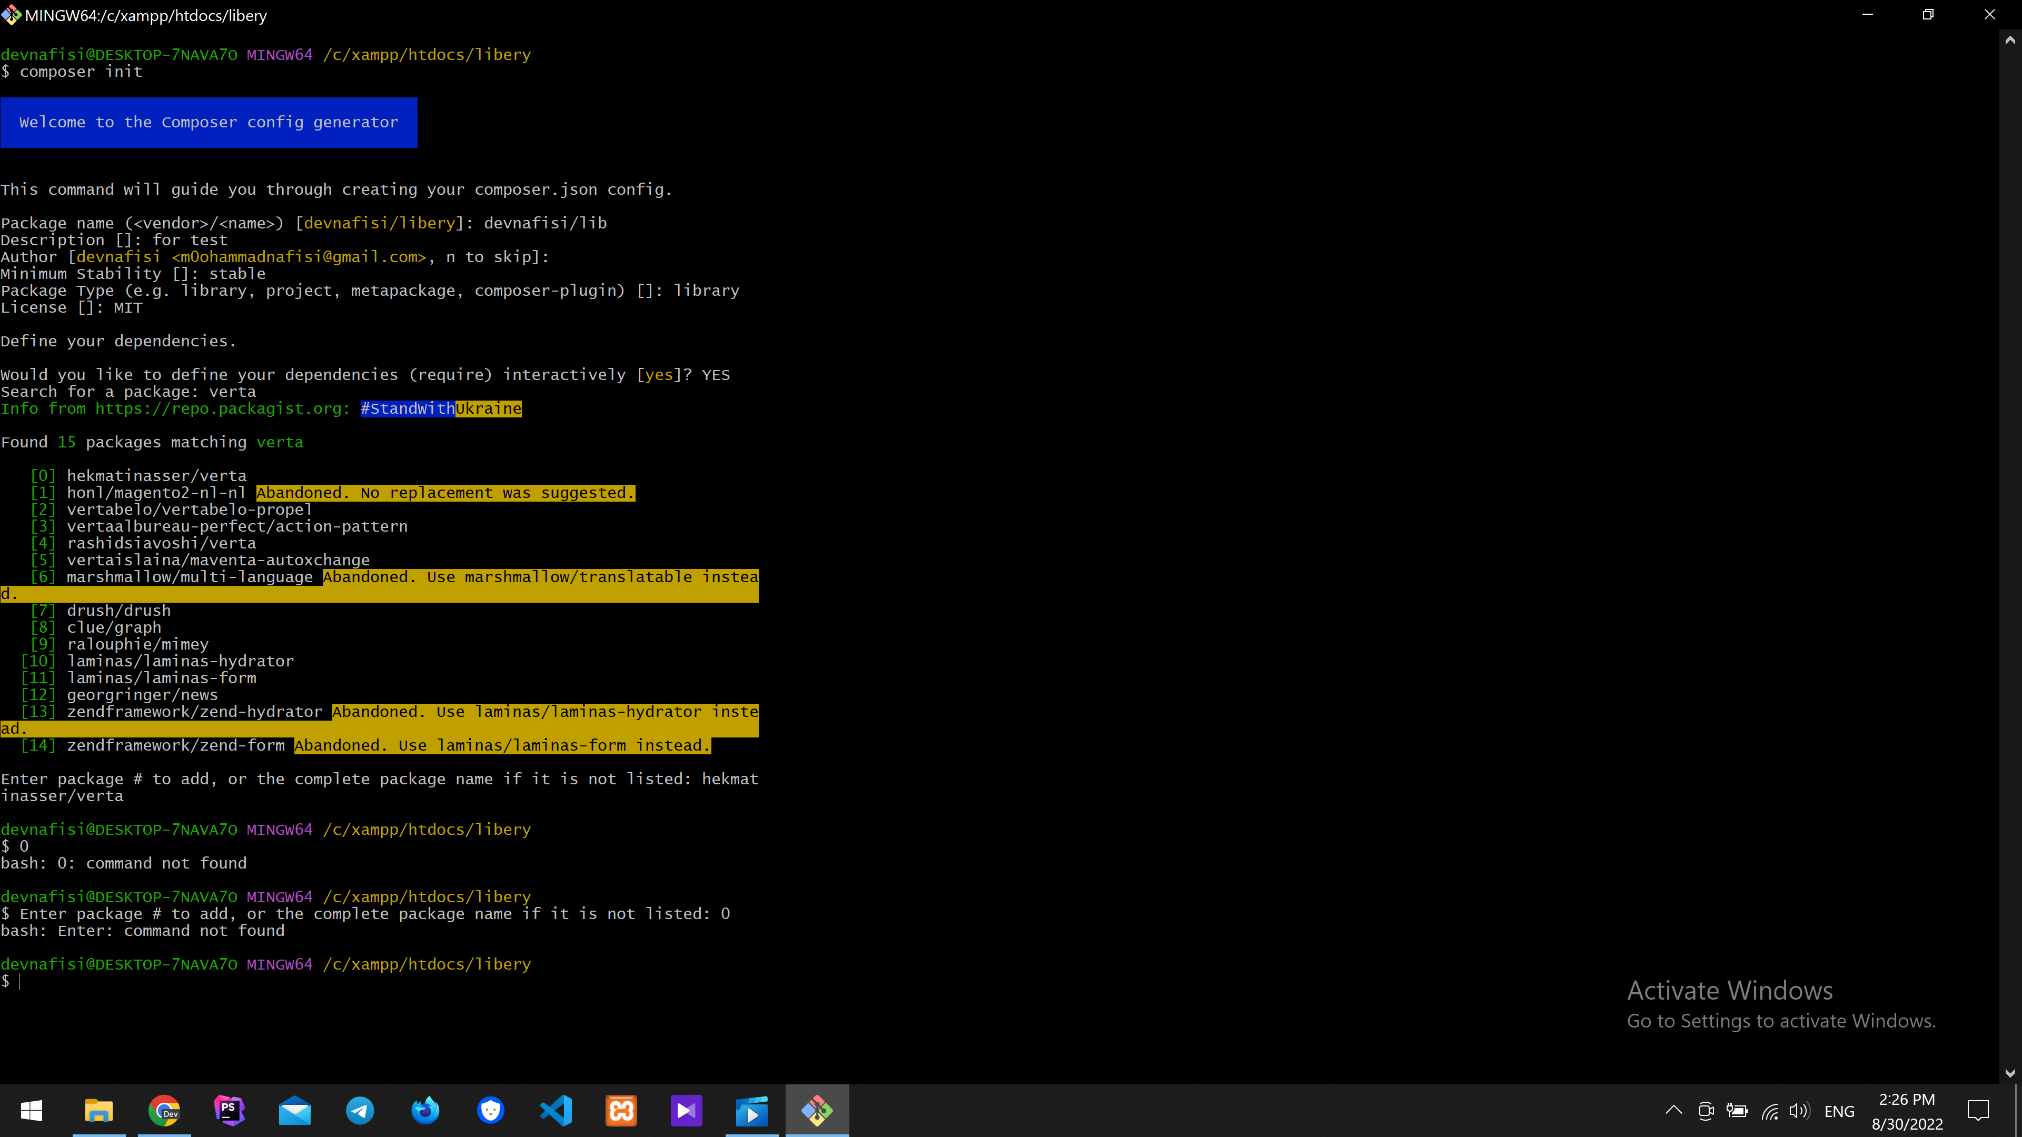Click "[1] honl/magento2-nl-nl" package row
The image size is (2022, 1137).
coord(138,493)
